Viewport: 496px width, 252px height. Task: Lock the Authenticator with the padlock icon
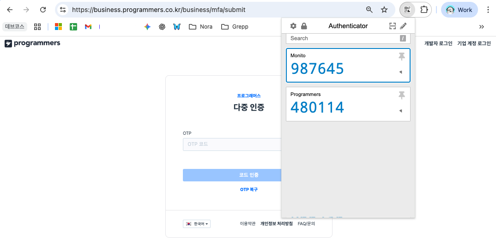click(x=304, y=26)
